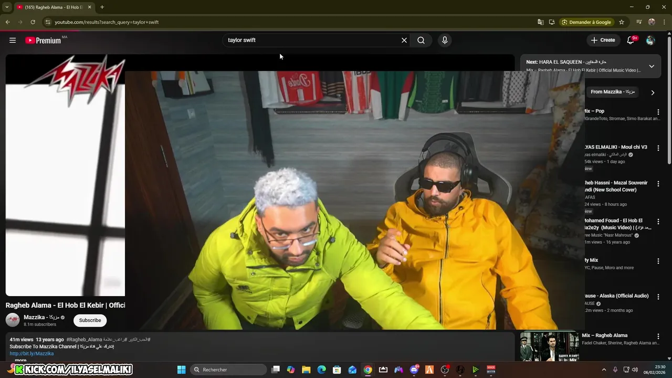Viewport: 672px width, 378px height.
Task: Open Mazzika channel name link
Action: coord(41,317)
